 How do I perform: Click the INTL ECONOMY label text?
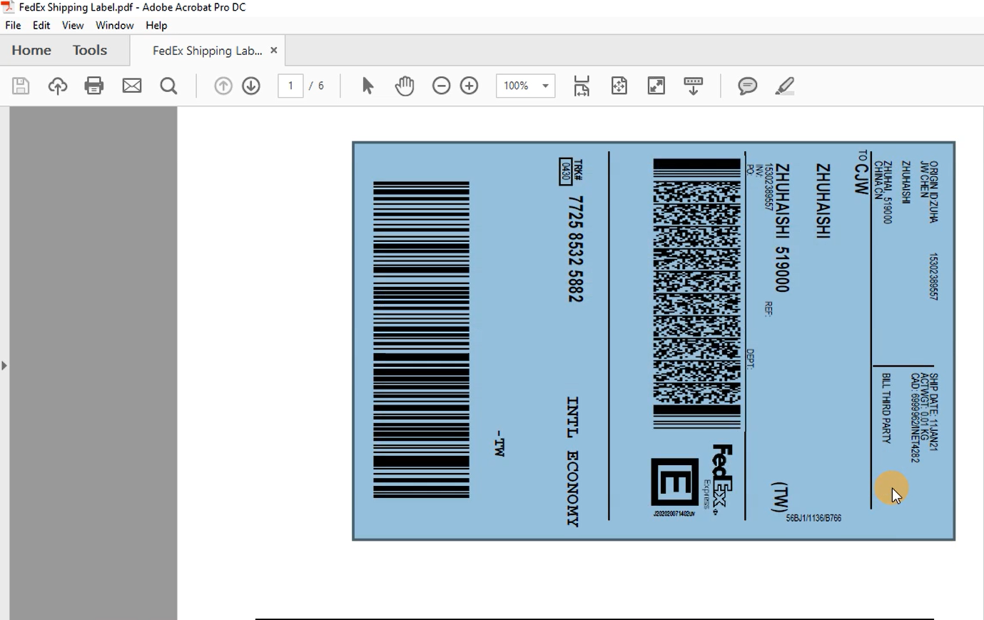point(573,462)
